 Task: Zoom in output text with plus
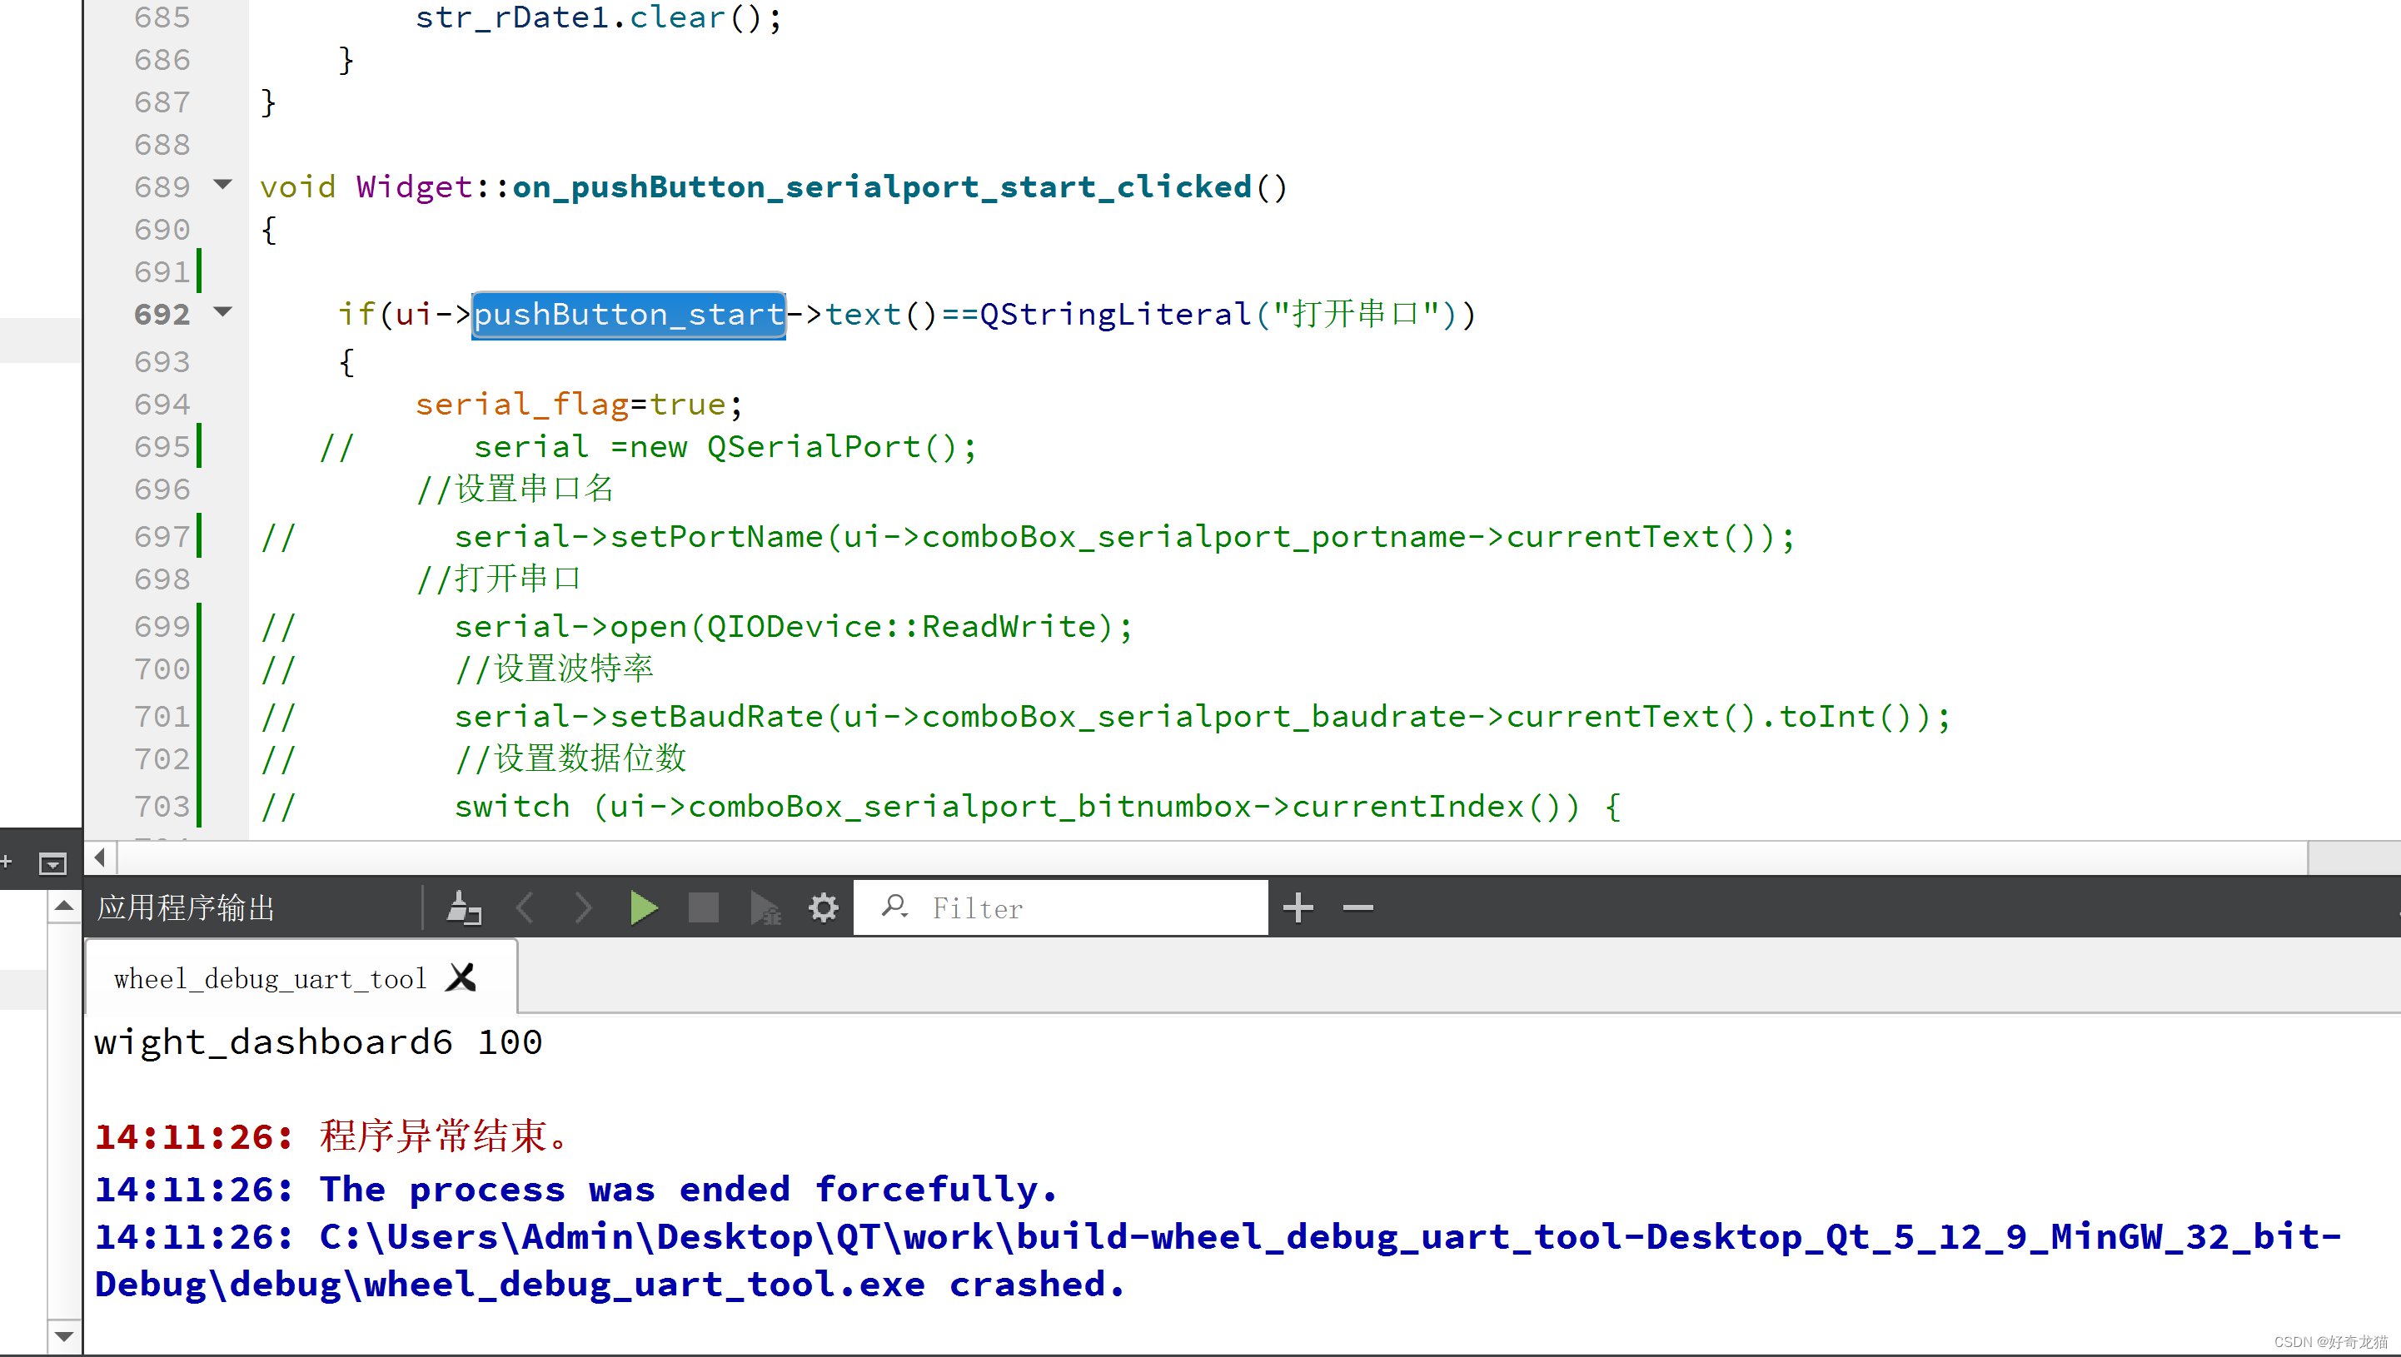pyautogui.click(x=1298, y=907)
